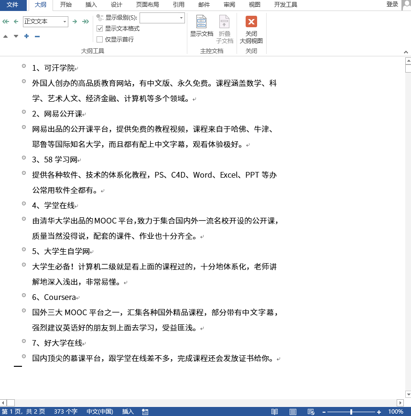Viewport: 411px width, 416px height.
Task: Open 显示文档 to show subdocuments
Action: [201, 27]
